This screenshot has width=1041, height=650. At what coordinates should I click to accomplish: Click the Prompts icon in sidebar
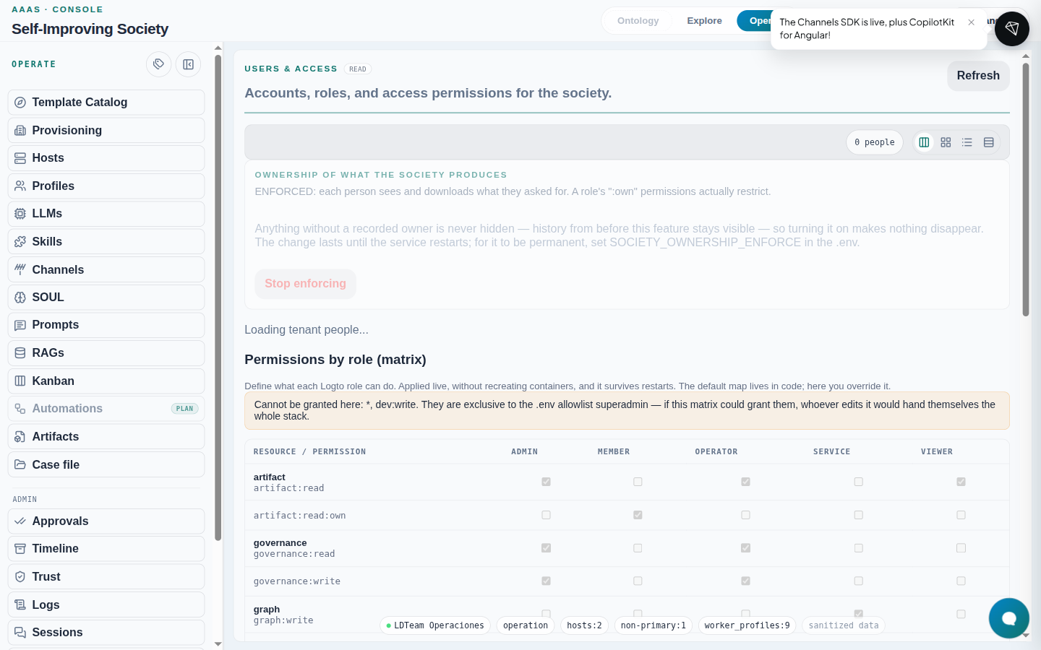click(x=20, y=325)
